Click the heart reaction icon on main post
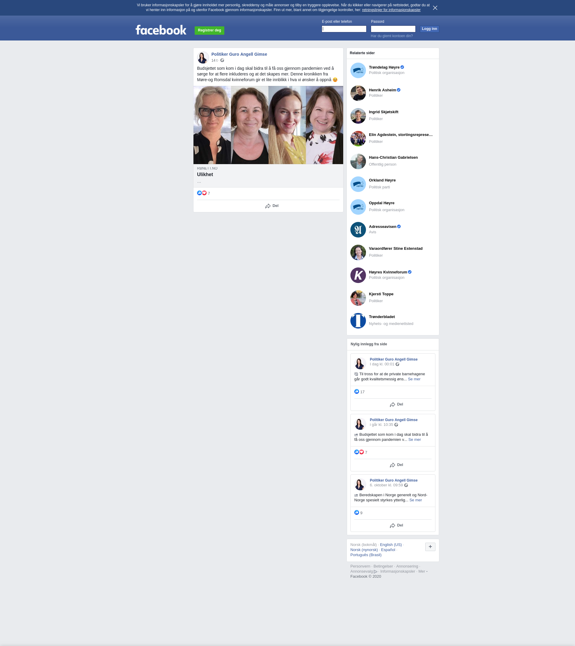This screenshot has width=575, height=646. tap(204, 193)
